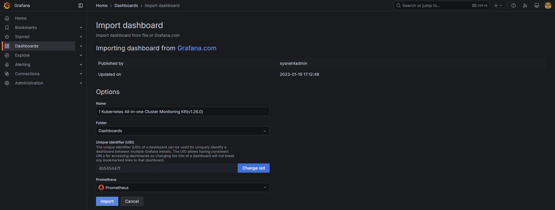Click the dashboard Name input field
555x210 pixels.
(x=182, y=111)
